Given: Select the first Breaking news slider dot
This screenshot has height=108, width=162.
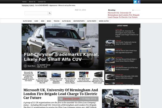Looking at the screenshot, I should coord(133,10).
